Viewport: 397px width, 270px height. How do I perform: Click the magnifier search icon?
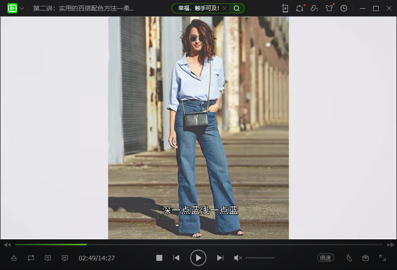tap(237, 8)
